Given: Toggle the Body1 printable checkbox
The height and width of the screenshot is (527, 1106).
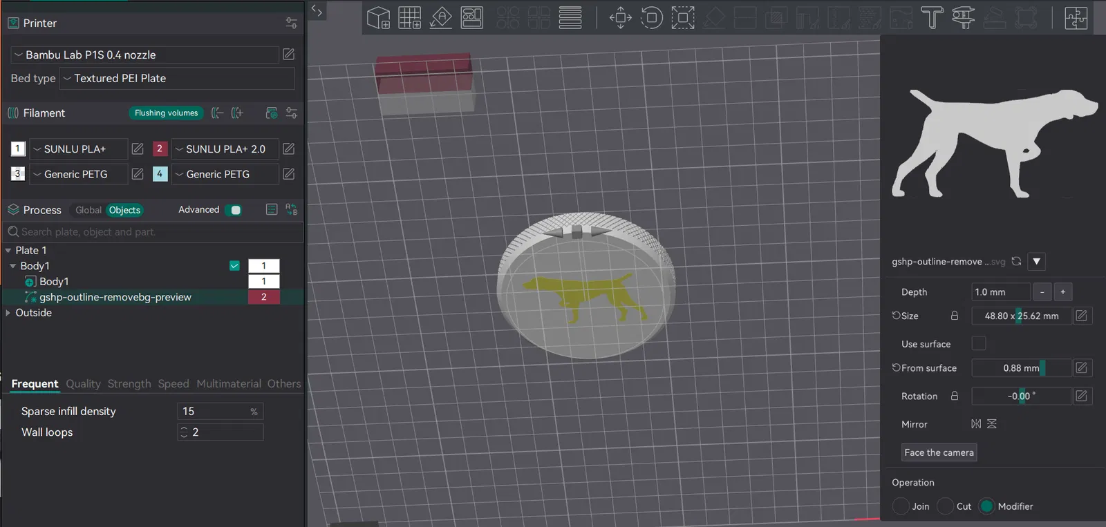Looking at the screenshot, I should (234, 266).
